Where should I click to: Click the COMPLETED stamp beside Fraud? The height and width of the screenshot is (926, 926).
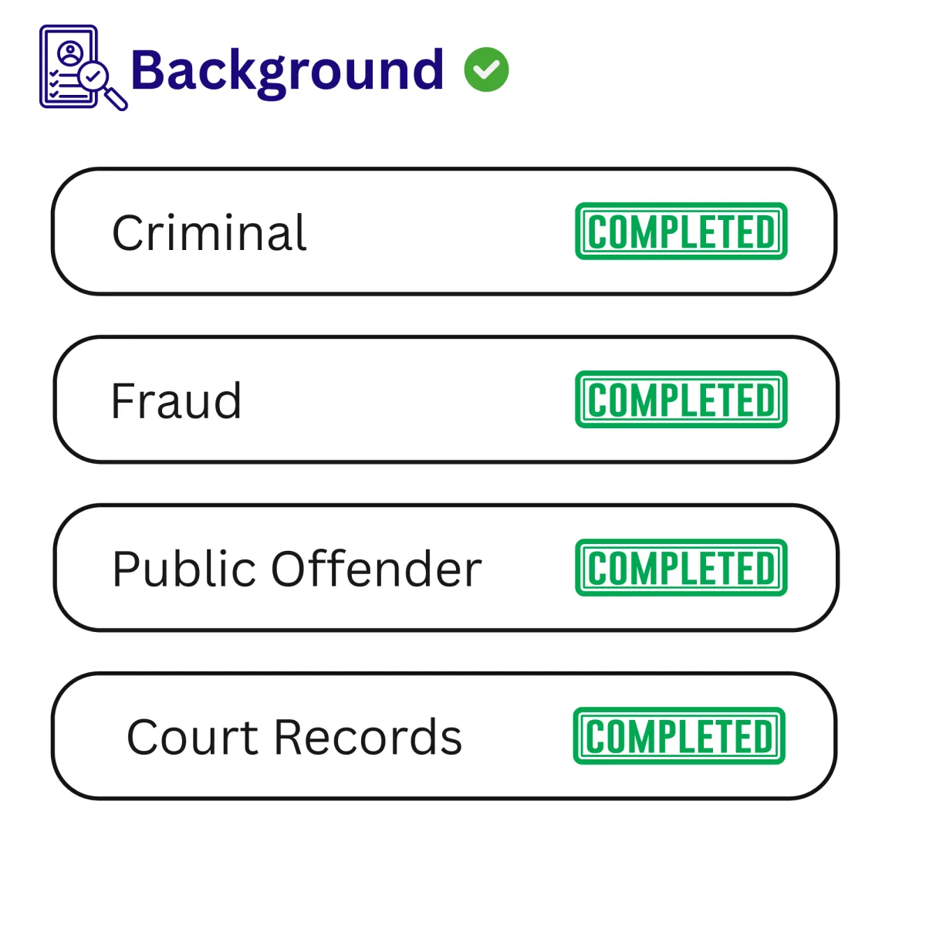pos(681,400)
